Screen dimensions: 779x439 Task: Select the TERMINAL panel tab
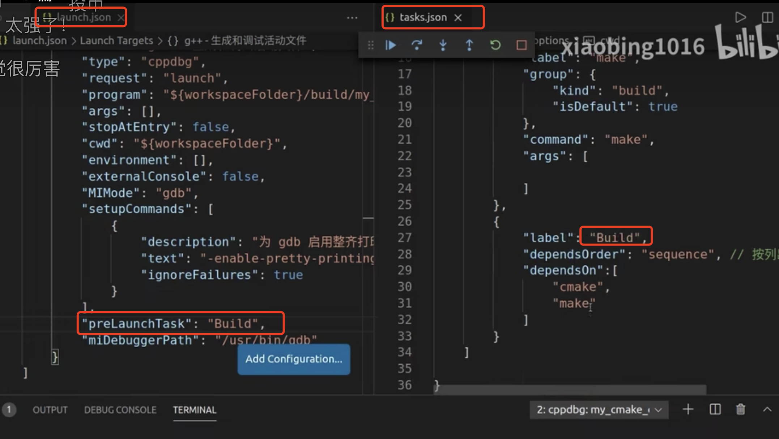coord(194,410)
